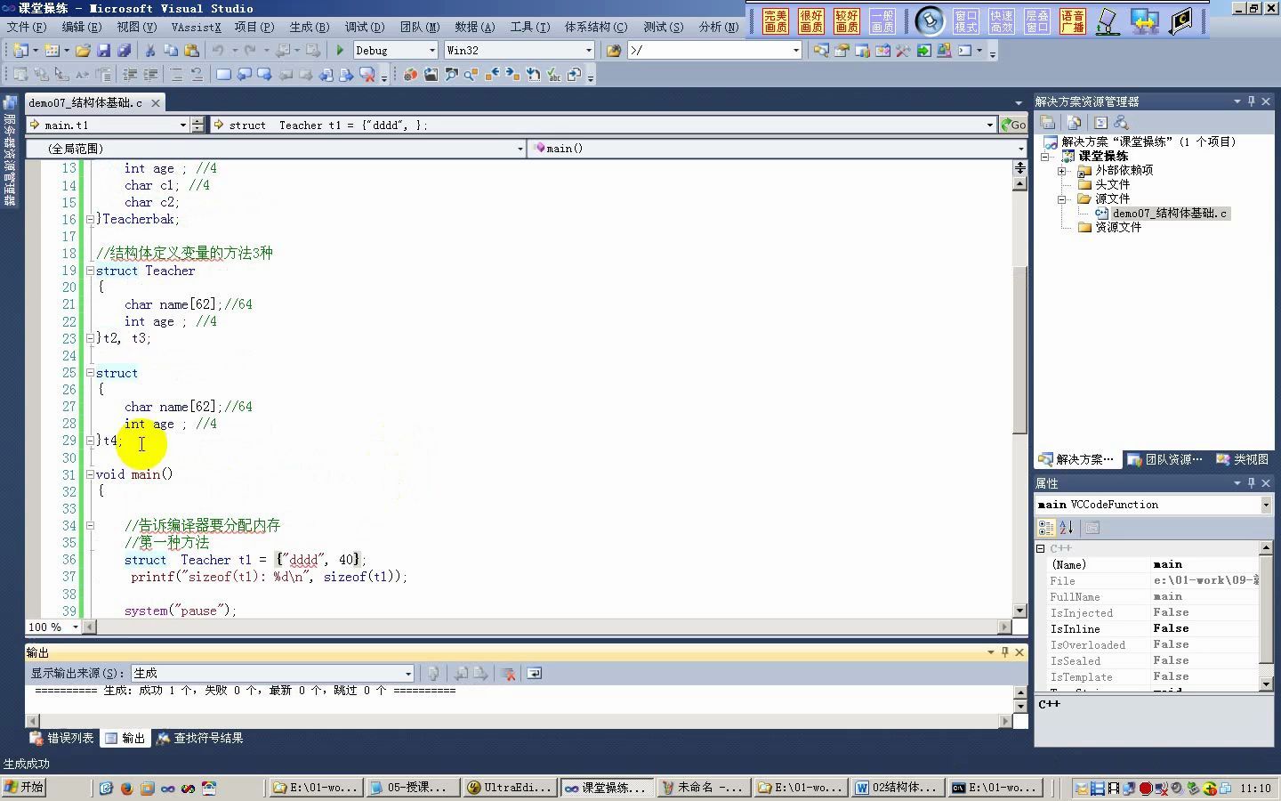This screenshot has height=801, width=1281.
Task: Click the Alphabetical sort icon in Properties
Action: 1067,528
